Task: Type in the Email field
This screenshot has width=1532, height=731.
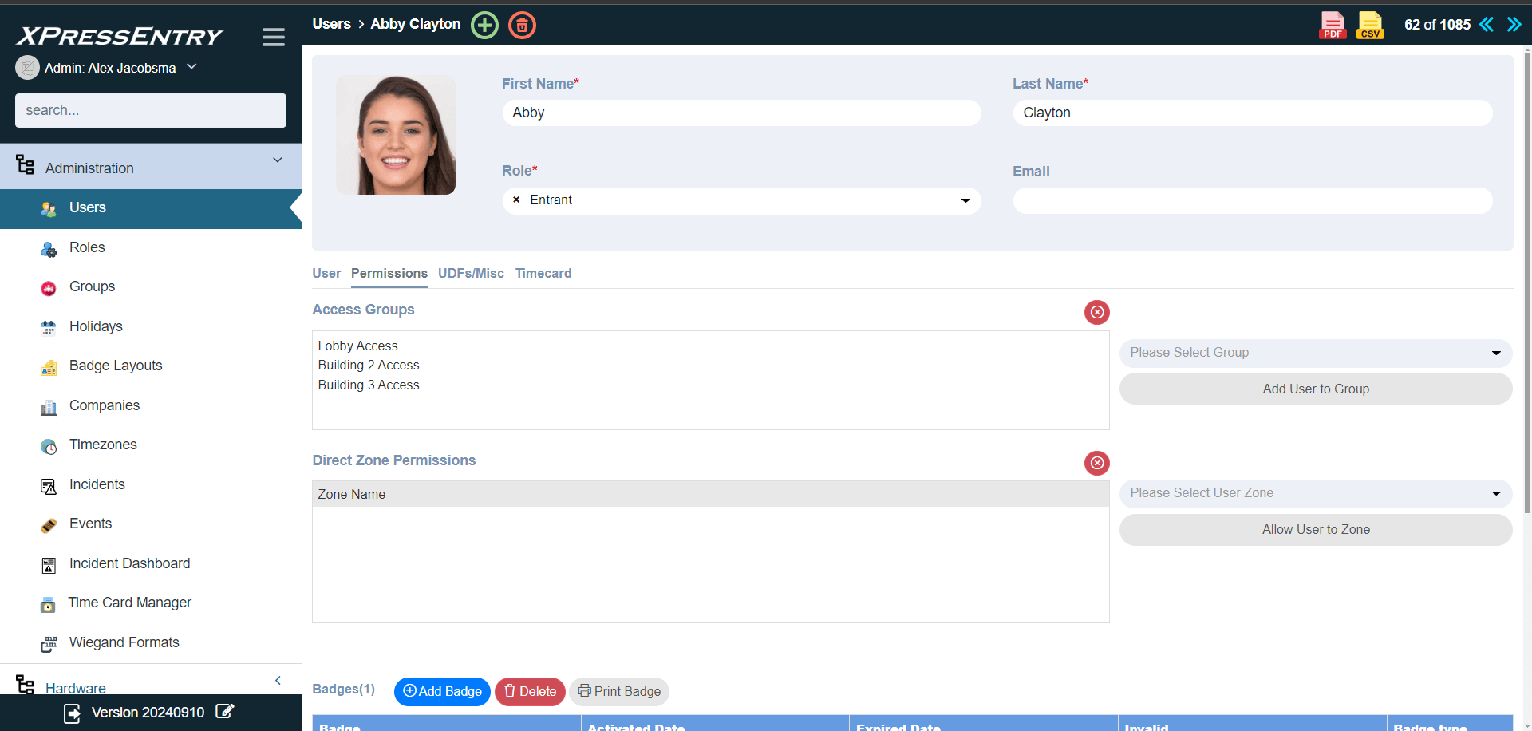Action: (x=1251, y=200)
